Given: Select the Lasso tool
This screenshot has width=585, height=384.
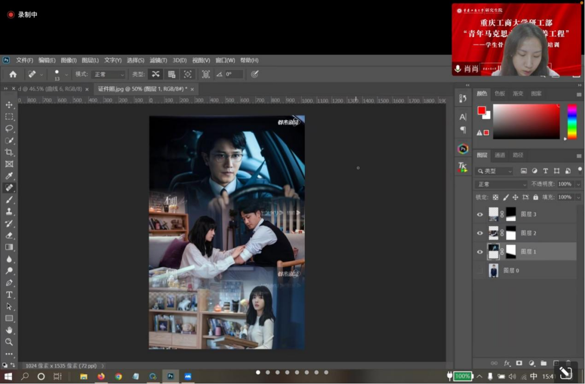Looking at the screenshot, I should pos(9,129).
